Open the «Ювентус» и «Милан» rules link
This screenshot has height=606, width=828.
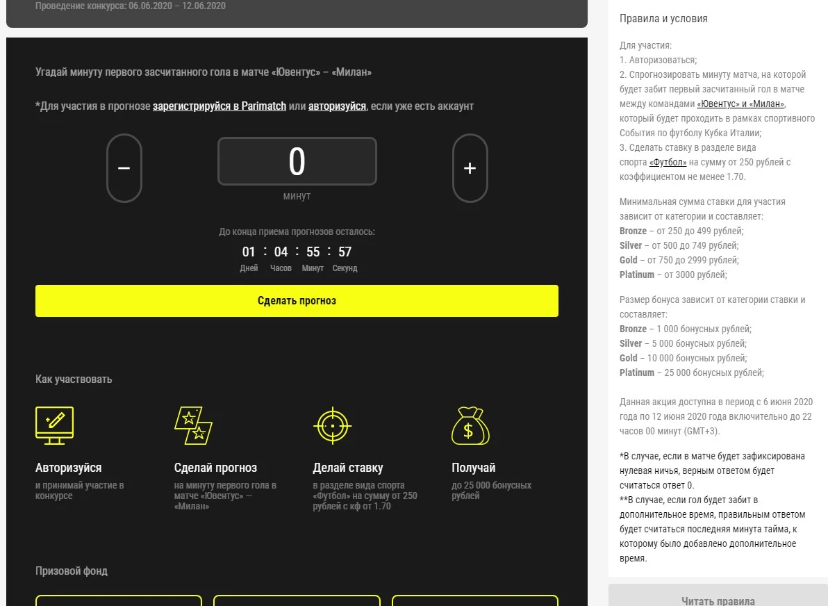pyautogui.click(x=740, y=104)
